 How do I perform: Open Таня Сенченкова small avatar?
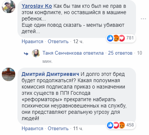(36, 53)
